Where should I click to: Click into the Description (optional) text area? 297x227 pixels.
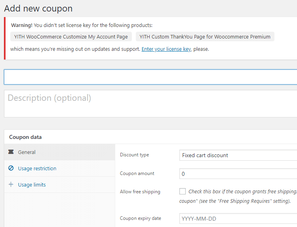[150, 104]
